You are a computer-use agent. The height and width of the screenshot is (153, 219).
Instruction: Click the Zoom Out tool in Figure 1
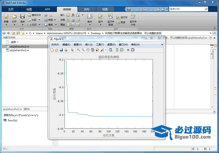coord(83,50)
